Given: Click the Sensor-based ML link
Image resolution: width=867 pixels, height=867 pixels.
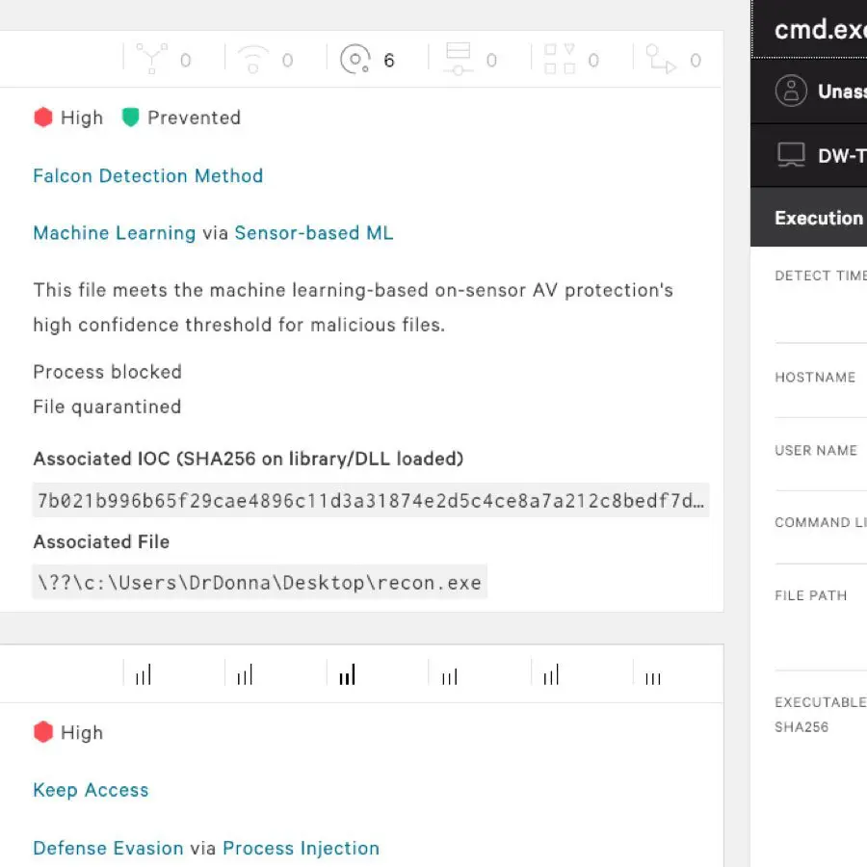Looking at the screenshot, I should pos(312,232).
